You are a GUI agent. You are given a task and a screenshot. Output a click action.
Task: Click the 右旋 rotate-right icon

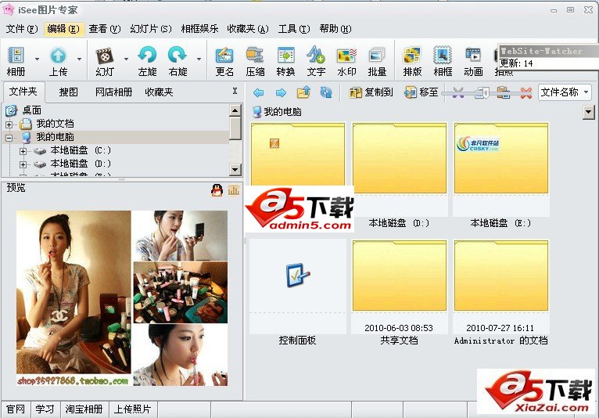[178, 59]
